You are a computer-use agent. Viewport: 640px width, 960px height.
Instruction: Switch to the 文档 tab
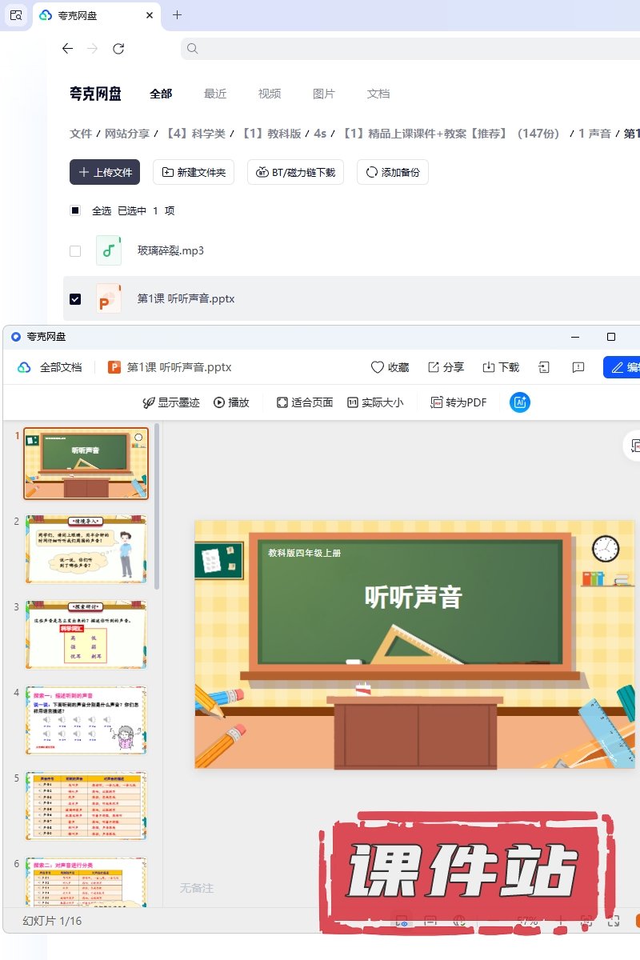pos(378,94)
